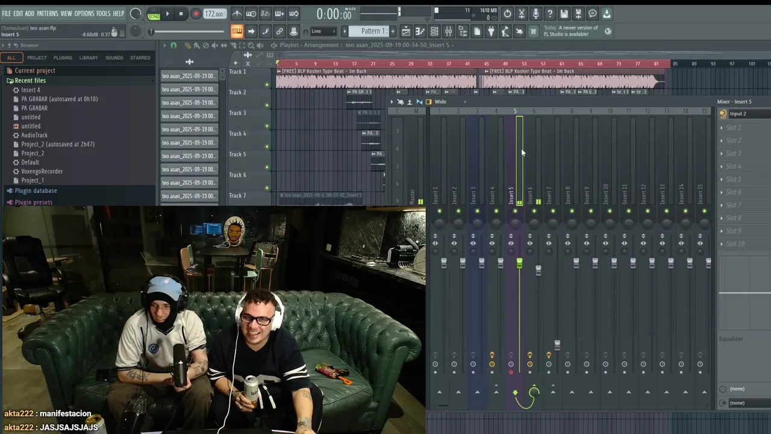Screen dimensions: 771x434
Task: Toggle mute light on Insert 1
Action: 440,211
